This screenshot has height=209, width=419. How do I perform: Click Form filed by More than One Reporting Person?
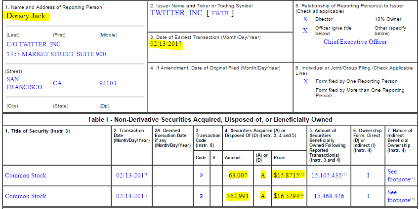pyautogui.click(x=360, y=93)
